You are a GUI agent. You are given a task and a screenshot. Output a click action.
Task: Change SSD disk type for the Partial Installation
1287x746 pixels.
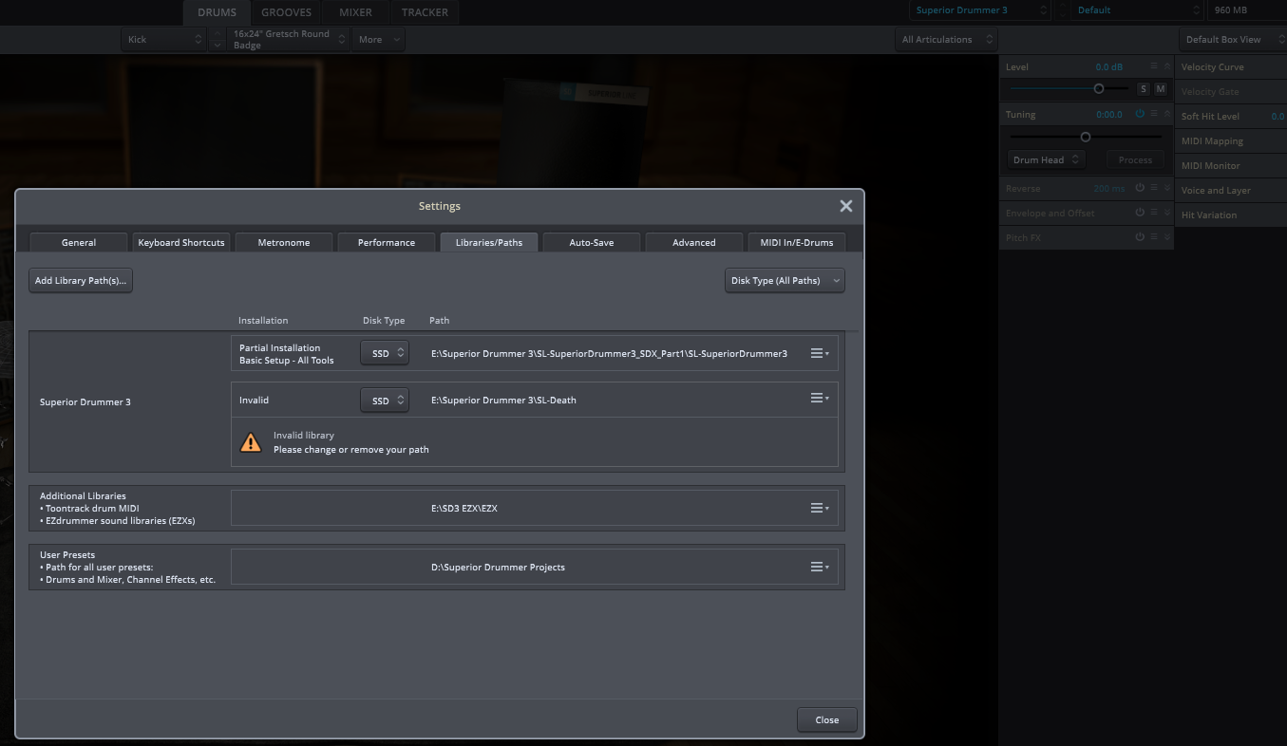click(x=385, y=353)
